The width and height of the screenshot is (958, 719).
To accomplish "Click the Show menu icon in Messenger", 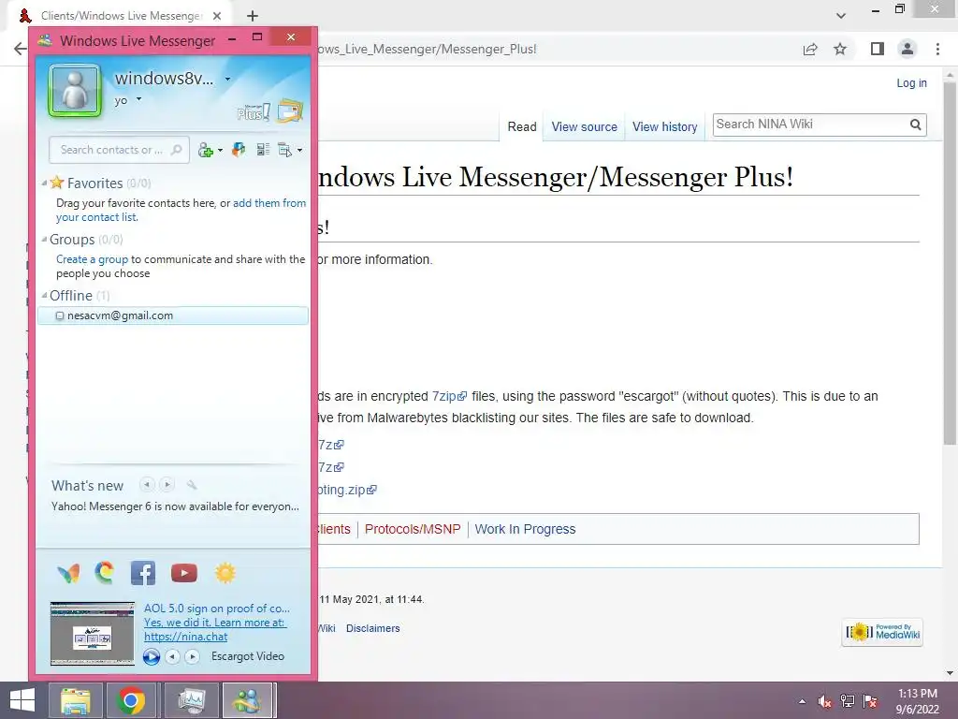I will coord(285,150).
